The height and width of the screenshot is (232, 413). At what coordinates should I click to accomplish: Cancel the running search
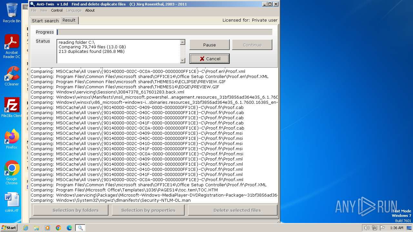click(x=209, y=59)
